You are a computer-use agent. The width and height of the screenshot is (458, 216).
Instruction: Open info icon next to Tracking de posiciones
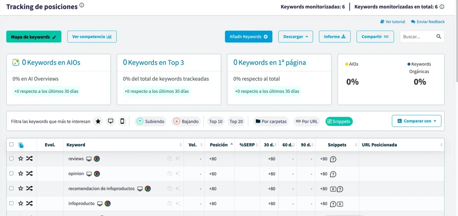pyautogui.click(x=81, y=6)
